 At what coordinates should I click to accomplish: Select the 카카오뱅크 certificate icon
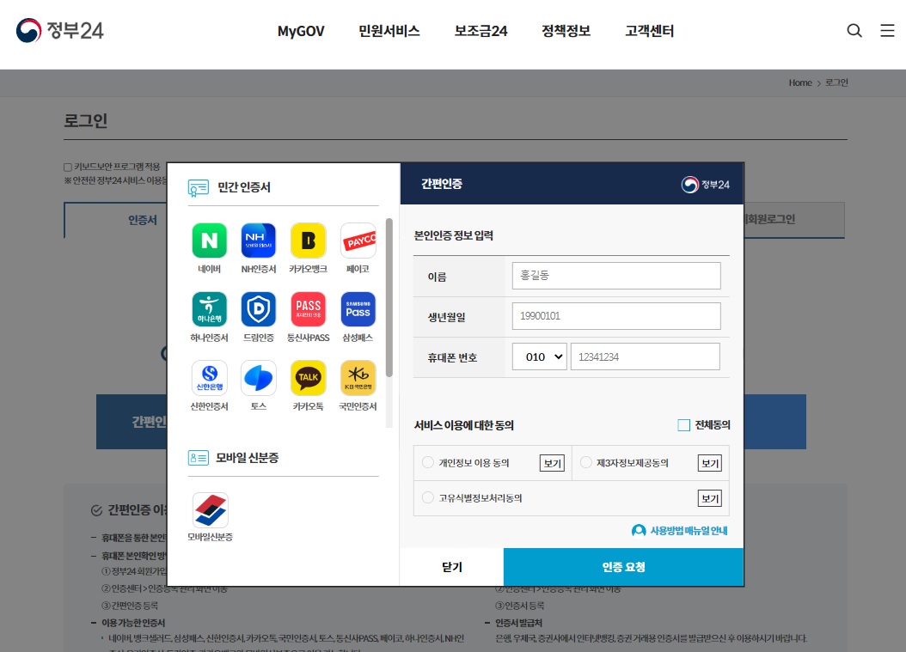coord(308,241)
